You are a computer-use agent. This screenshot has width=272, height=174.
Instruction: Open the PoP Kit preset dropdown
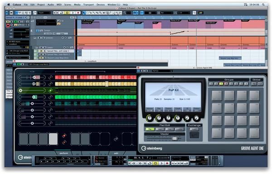pyautogui.click(x=163, y=71)
